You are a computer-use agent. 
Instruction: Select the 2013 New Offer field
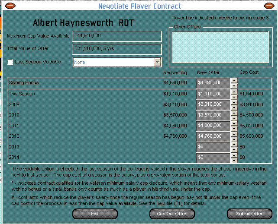(213, 147)
